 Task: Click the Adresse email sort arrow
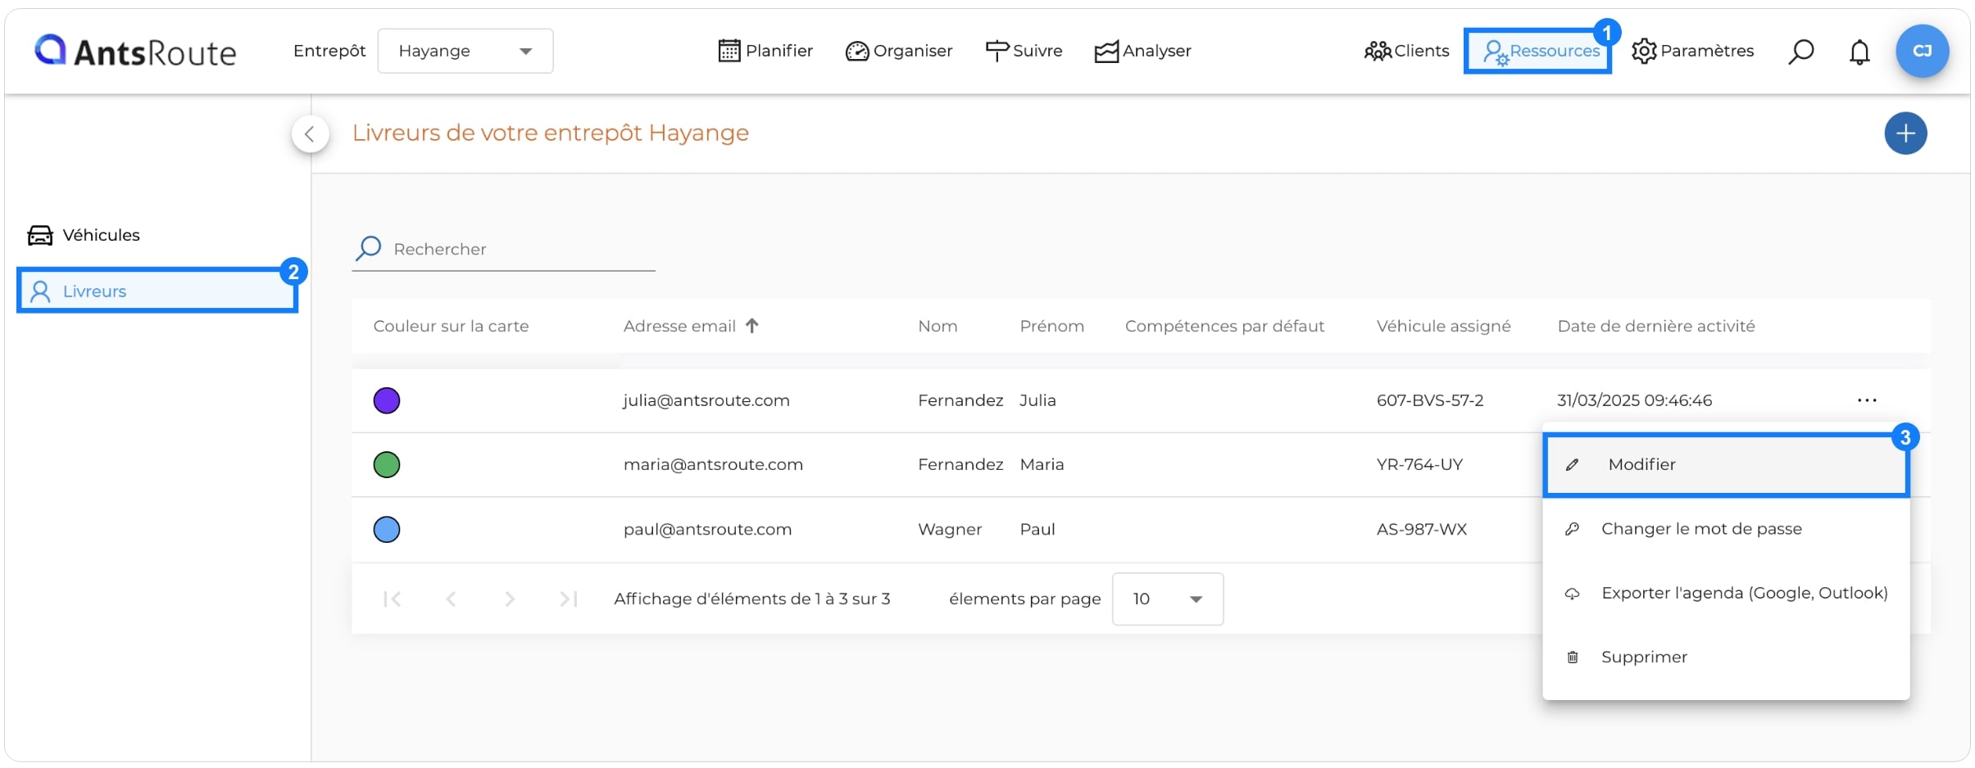click(752, 326)
